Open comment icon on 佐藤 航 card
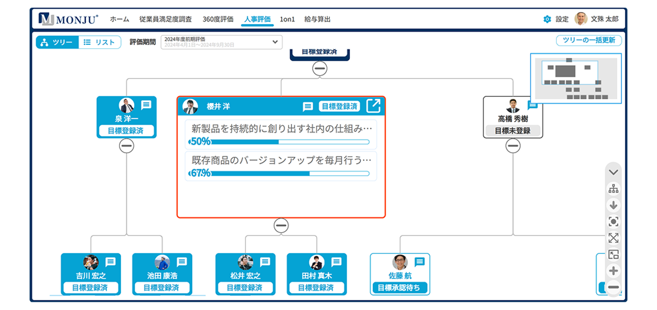 tap(419, 262)
